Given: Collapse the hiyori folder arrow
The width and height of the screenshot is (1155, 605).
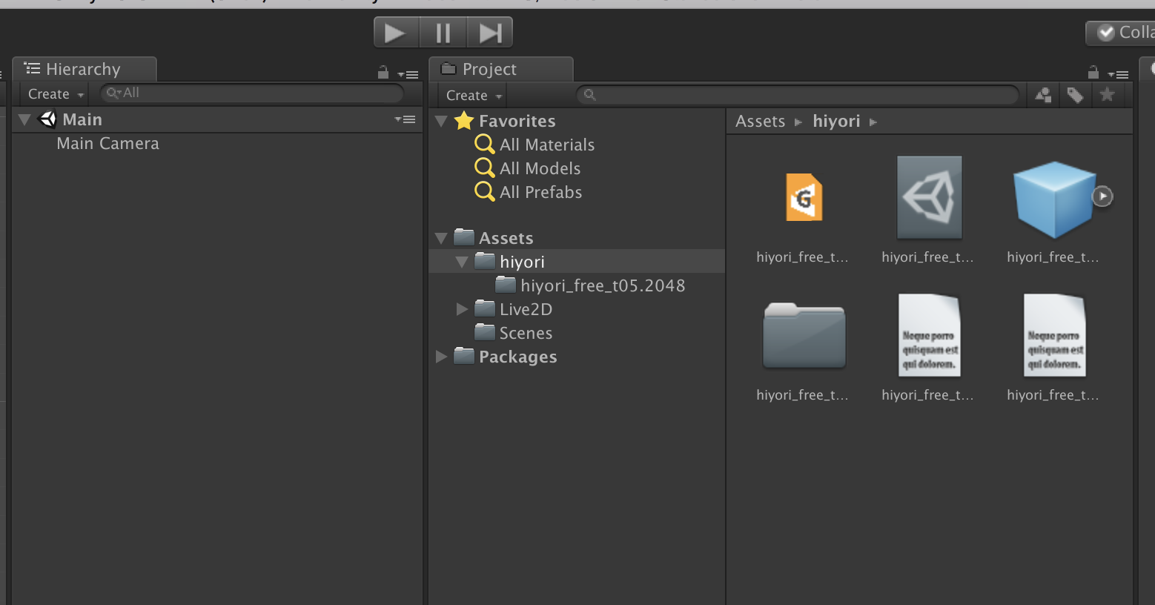Looking at the screenshot, I should pyautogui.click(x=462, y=262).
